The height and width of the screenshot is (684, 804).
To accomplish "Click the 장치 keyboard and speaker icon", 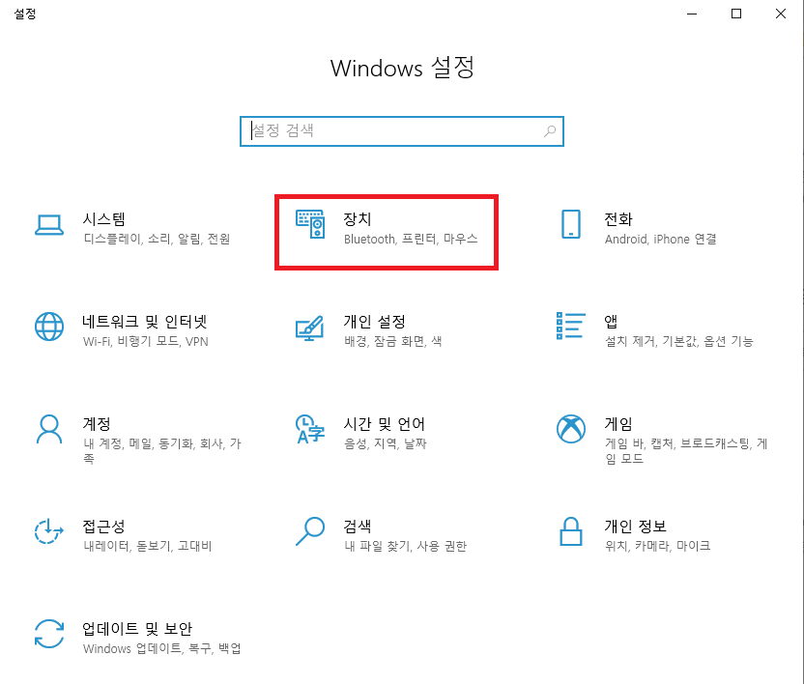I will [x=309, y=224].
